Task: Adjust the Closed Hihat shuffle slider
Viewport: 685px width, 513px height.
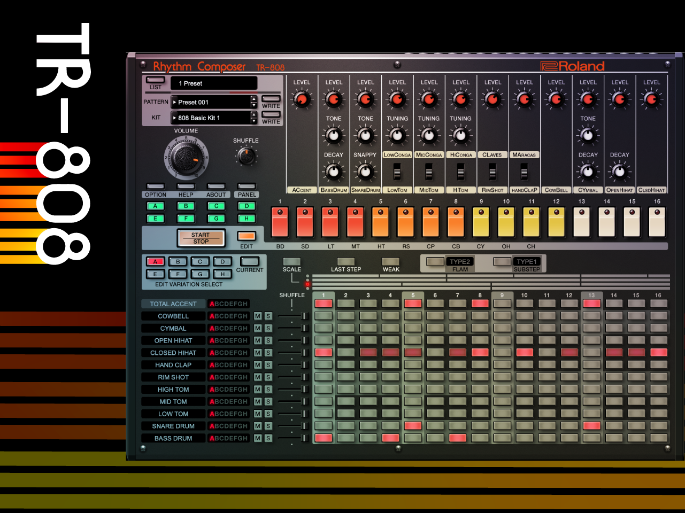Action: (x=305, y=353)
